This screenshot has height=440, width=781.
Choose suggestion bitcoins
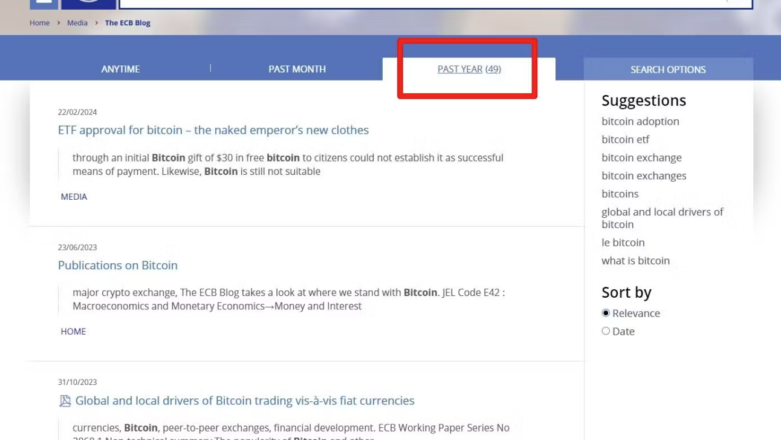click(620, 194)
